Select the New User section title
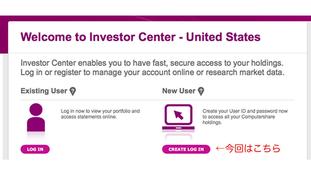 [179, 91]
